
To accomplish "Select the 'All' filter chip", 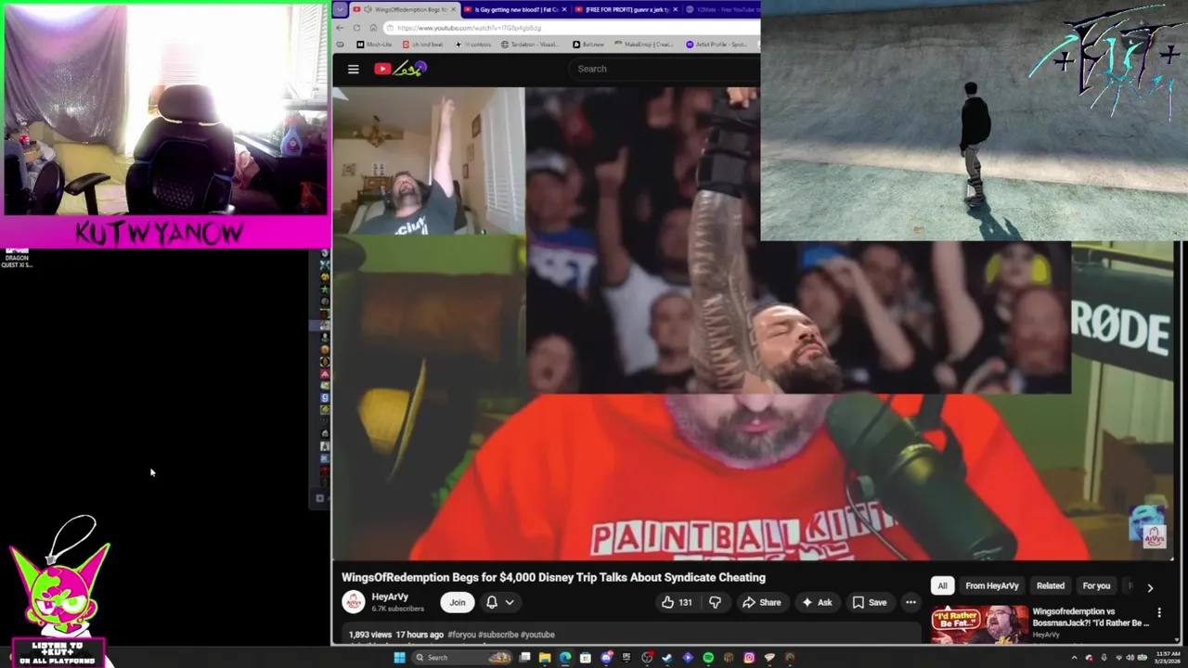I will coord(942,585).
